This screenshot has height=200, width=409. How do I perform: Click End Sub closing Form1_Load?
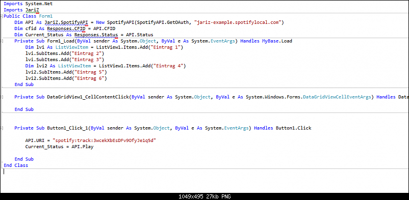click(x=24, y=84)
